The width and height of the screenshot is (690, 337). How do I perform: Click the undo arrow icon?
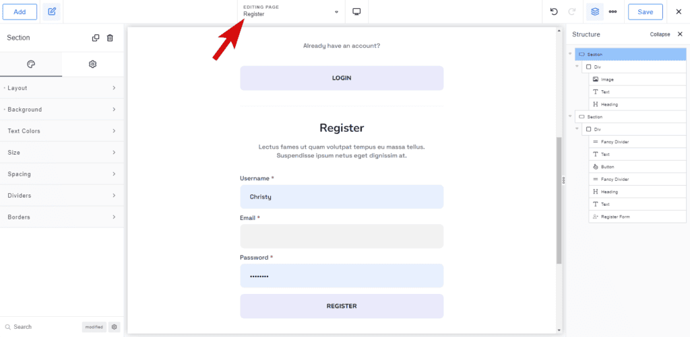coord(554,11)
